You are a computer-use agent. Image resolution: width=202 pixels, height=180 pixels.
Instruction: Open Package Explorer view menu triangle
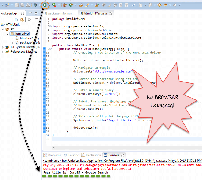pos(37,19)
